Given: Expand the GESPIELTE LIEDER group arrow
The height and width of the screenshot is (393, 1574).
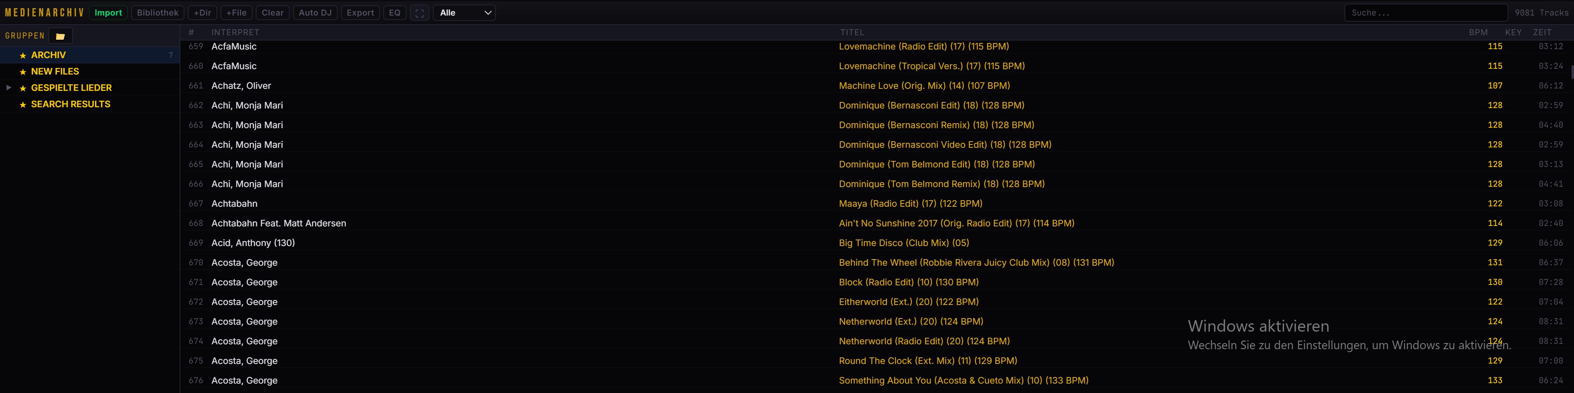Looking at the screenshot, I should [x=9, y=88].
